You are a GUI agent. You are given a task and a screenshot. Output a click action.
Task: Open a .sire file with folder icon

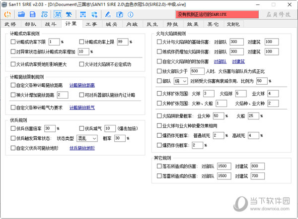click(x=21, y=14)
